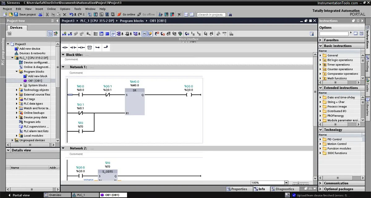This screenshot has height=198, width=371.
Task: Toggle the project tree view icon in the Devices tab
Action: pos(50,33)
